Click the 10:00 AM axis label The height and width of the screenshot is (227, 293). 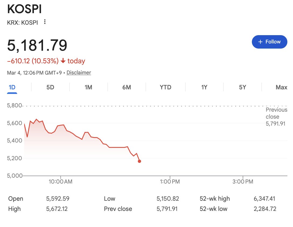coord(60,182)
